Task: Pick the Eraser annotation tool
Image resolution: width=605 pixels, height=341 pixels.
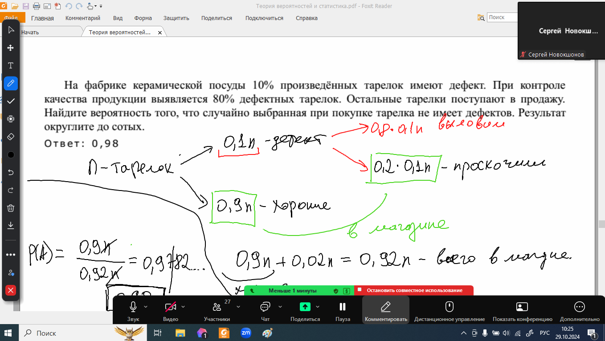Action: (11, 137)
